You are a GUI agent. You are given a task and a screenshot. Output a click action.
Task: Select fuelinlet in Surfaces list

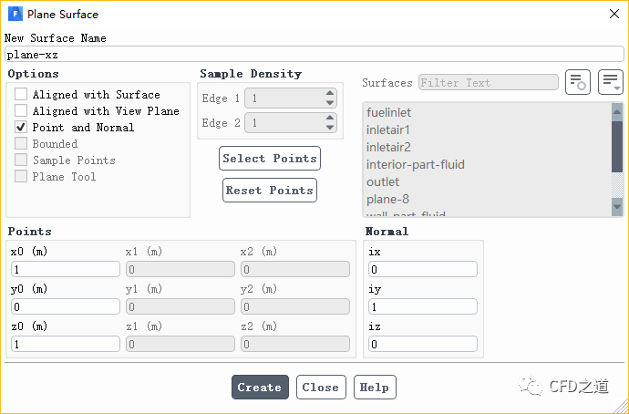pos(390,113)
